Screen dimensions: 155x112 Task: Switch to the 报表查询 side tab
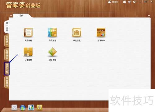point(7,54)
